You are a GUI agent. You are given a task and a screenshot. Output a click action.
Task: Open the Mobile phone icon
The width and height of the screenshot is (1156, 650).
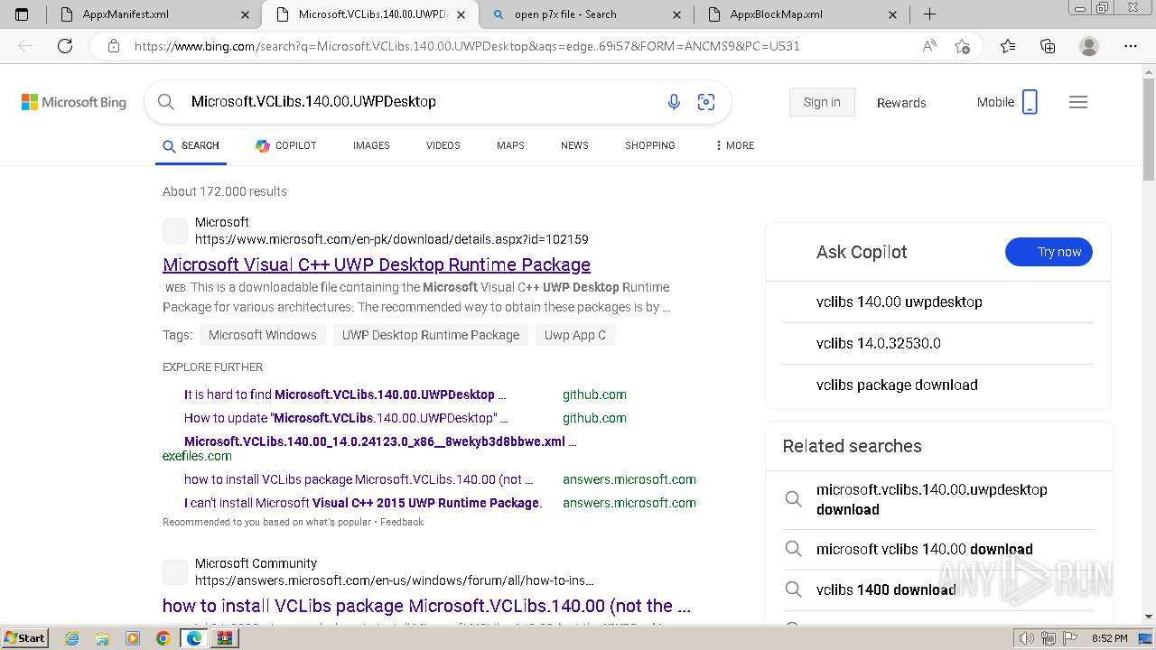[x=1030, y=102]
